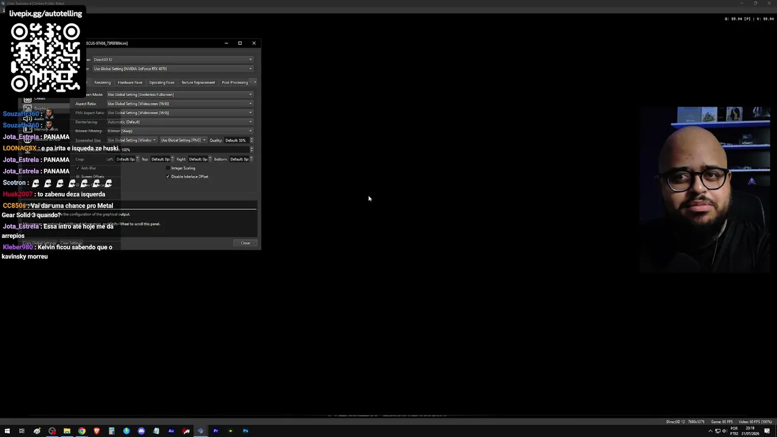777x437 pixels.
Task: Open the taskbar clock and date
Action: (x=750, y=431)
